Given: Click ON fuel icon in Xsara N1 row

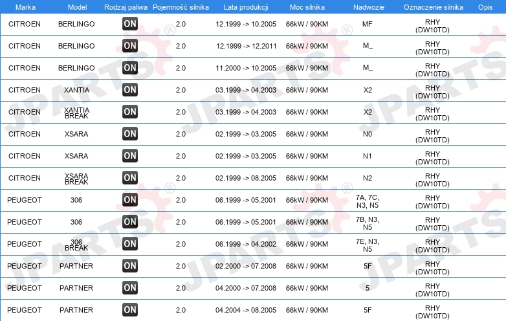Looking at the screenshot, I should pyautogui.click(x=130, y=156).
